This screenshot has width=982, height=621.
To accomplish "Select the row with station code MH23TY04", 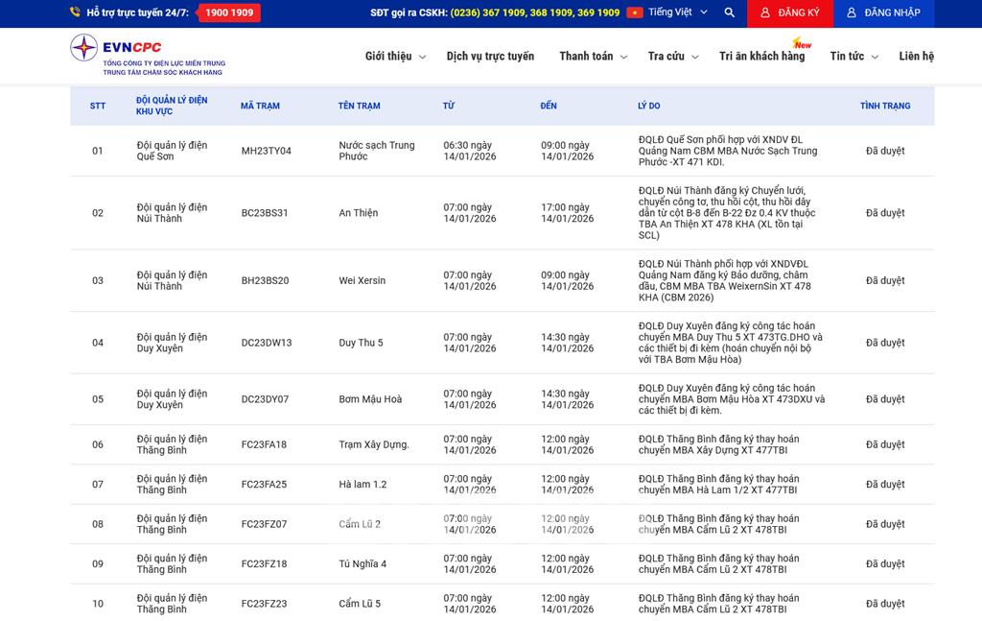I will (x=266, y=151).
